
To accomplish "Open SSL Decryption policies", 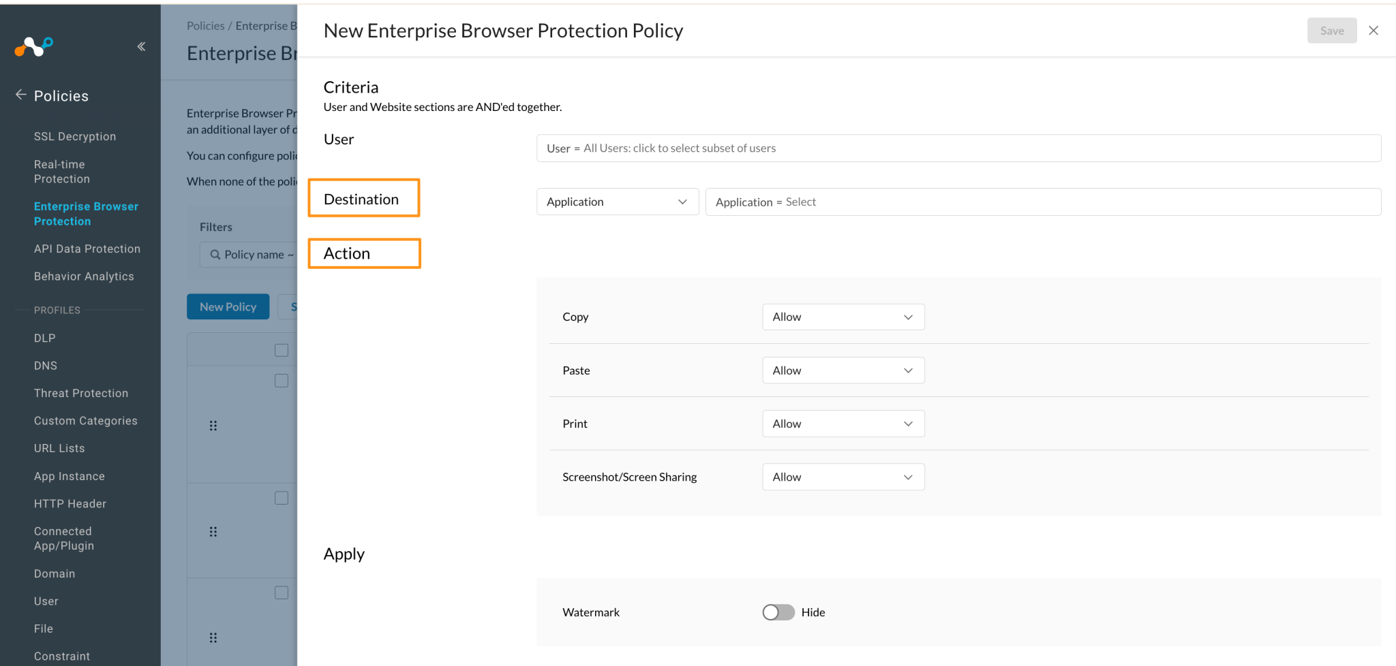I will pos(75,136).
